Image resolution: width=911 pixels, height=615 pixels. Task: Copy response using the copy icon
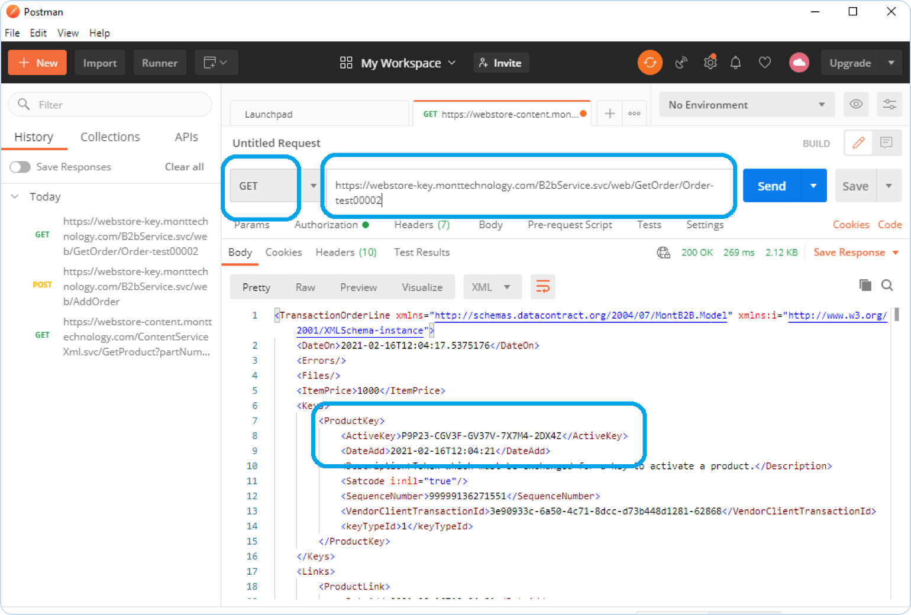pyautogui.click(x=865, y=286)
